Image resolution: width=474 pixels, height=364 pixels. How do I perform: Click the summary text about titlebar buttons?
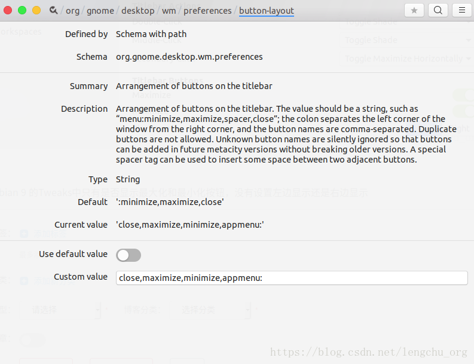pos(194,86)
